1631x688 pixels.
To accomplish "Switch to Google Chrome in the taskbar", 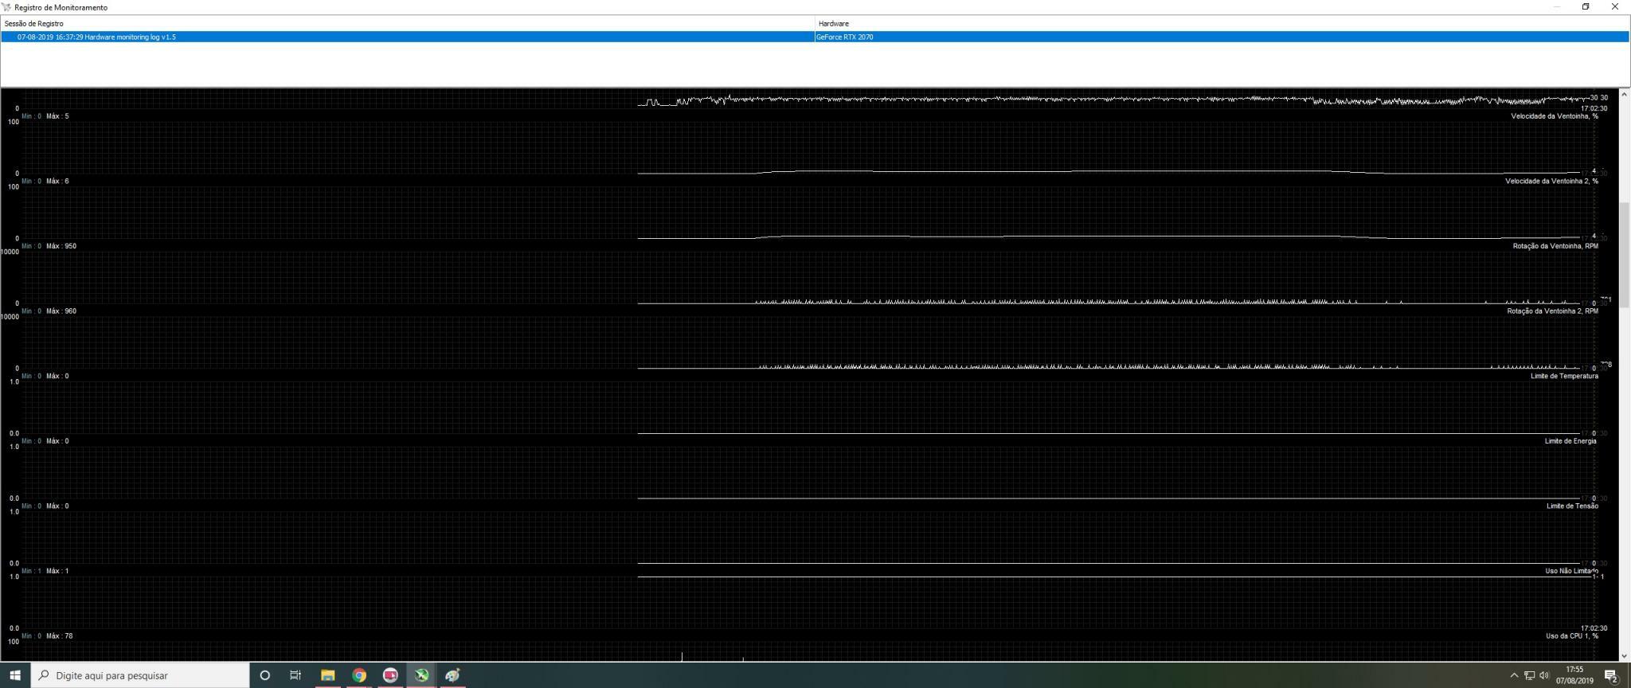I will pyautogui.click(x=359, y=675).
